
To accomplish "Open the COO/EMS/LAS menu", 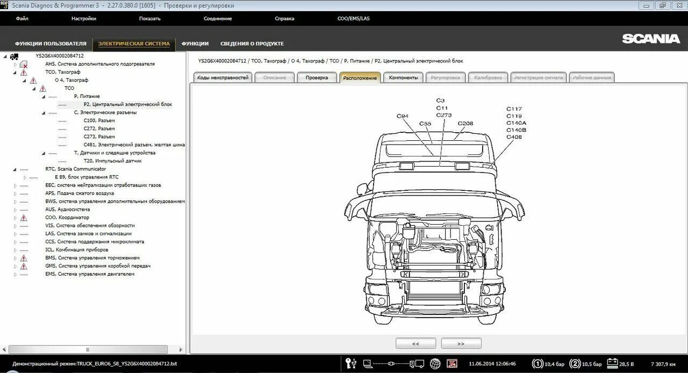I will coord(354,18).
